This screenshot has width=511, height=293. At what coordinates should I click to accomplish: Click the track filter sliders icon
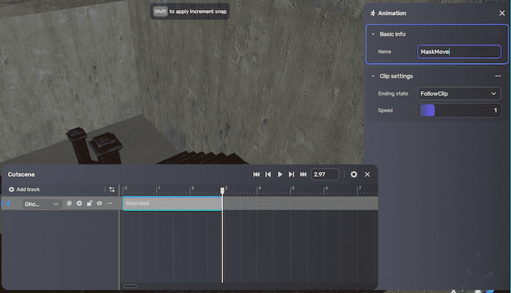112,190
